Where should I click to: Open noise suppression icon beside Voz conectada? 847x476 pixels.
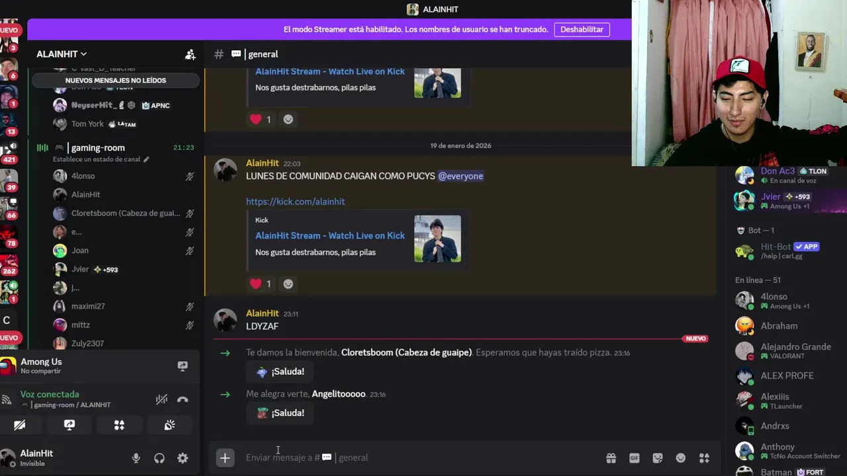coord(161,399)
